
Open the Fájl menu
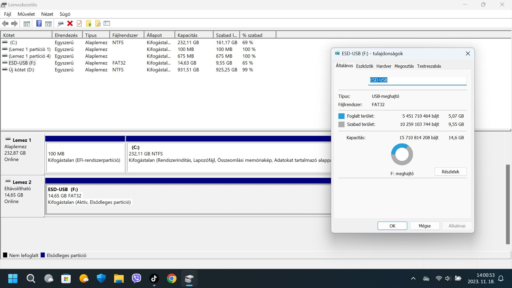click(7, 14)
